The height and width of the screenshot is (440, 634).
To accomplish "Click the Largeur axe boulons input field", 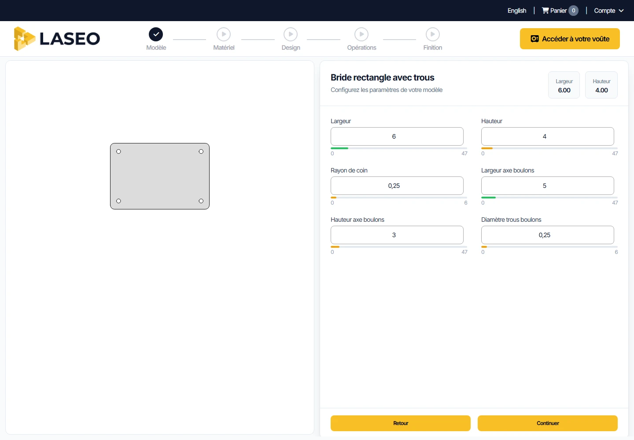I will 548,186.
